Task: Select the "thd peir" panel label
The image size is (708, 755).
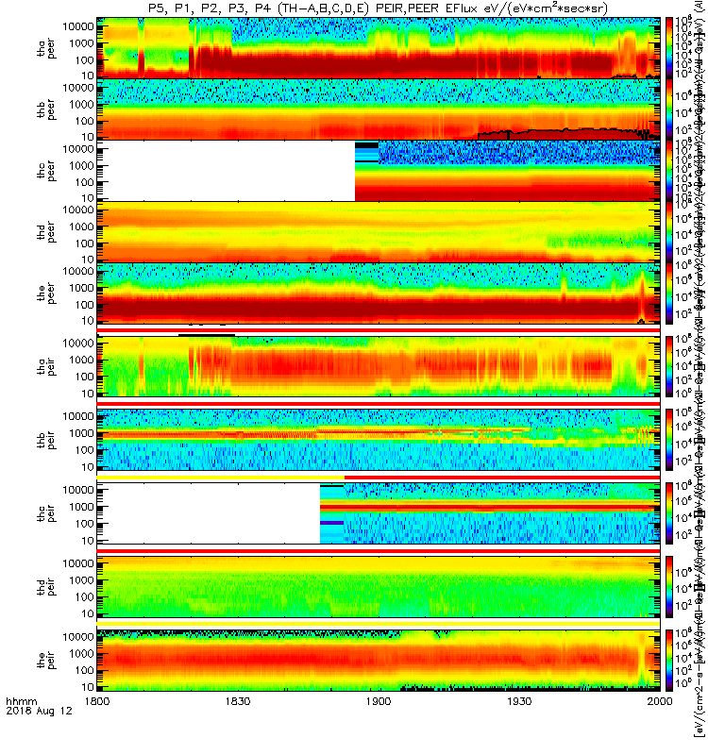Action: pos(46,587)
